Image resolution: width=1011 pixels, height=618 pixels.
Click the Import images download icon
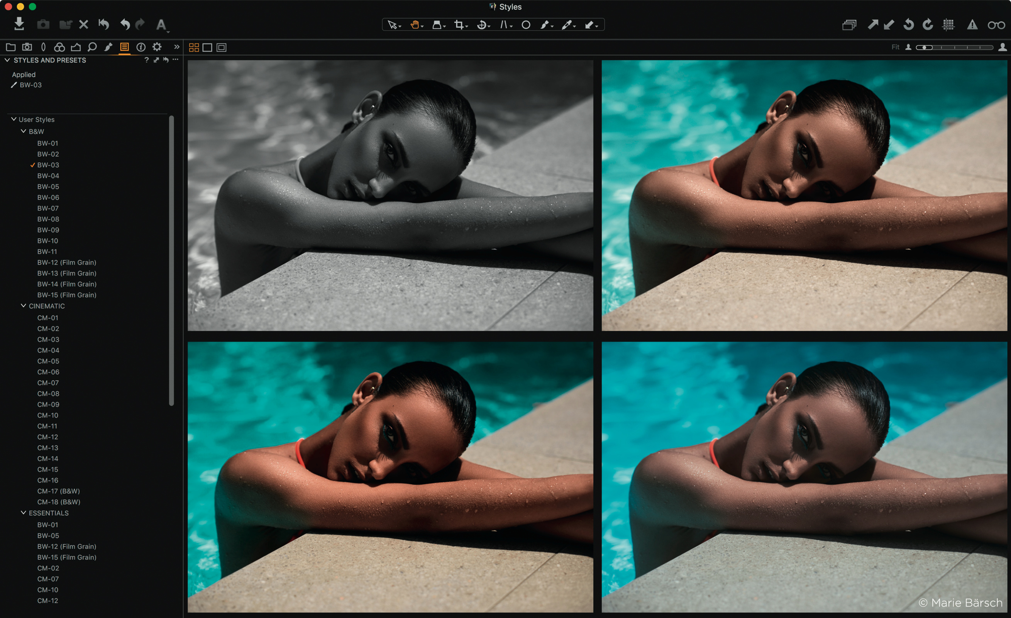click(19, 24)
